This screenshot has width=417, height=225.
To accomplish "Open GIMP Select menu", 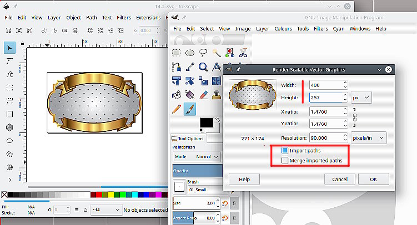I will point(207,29).
